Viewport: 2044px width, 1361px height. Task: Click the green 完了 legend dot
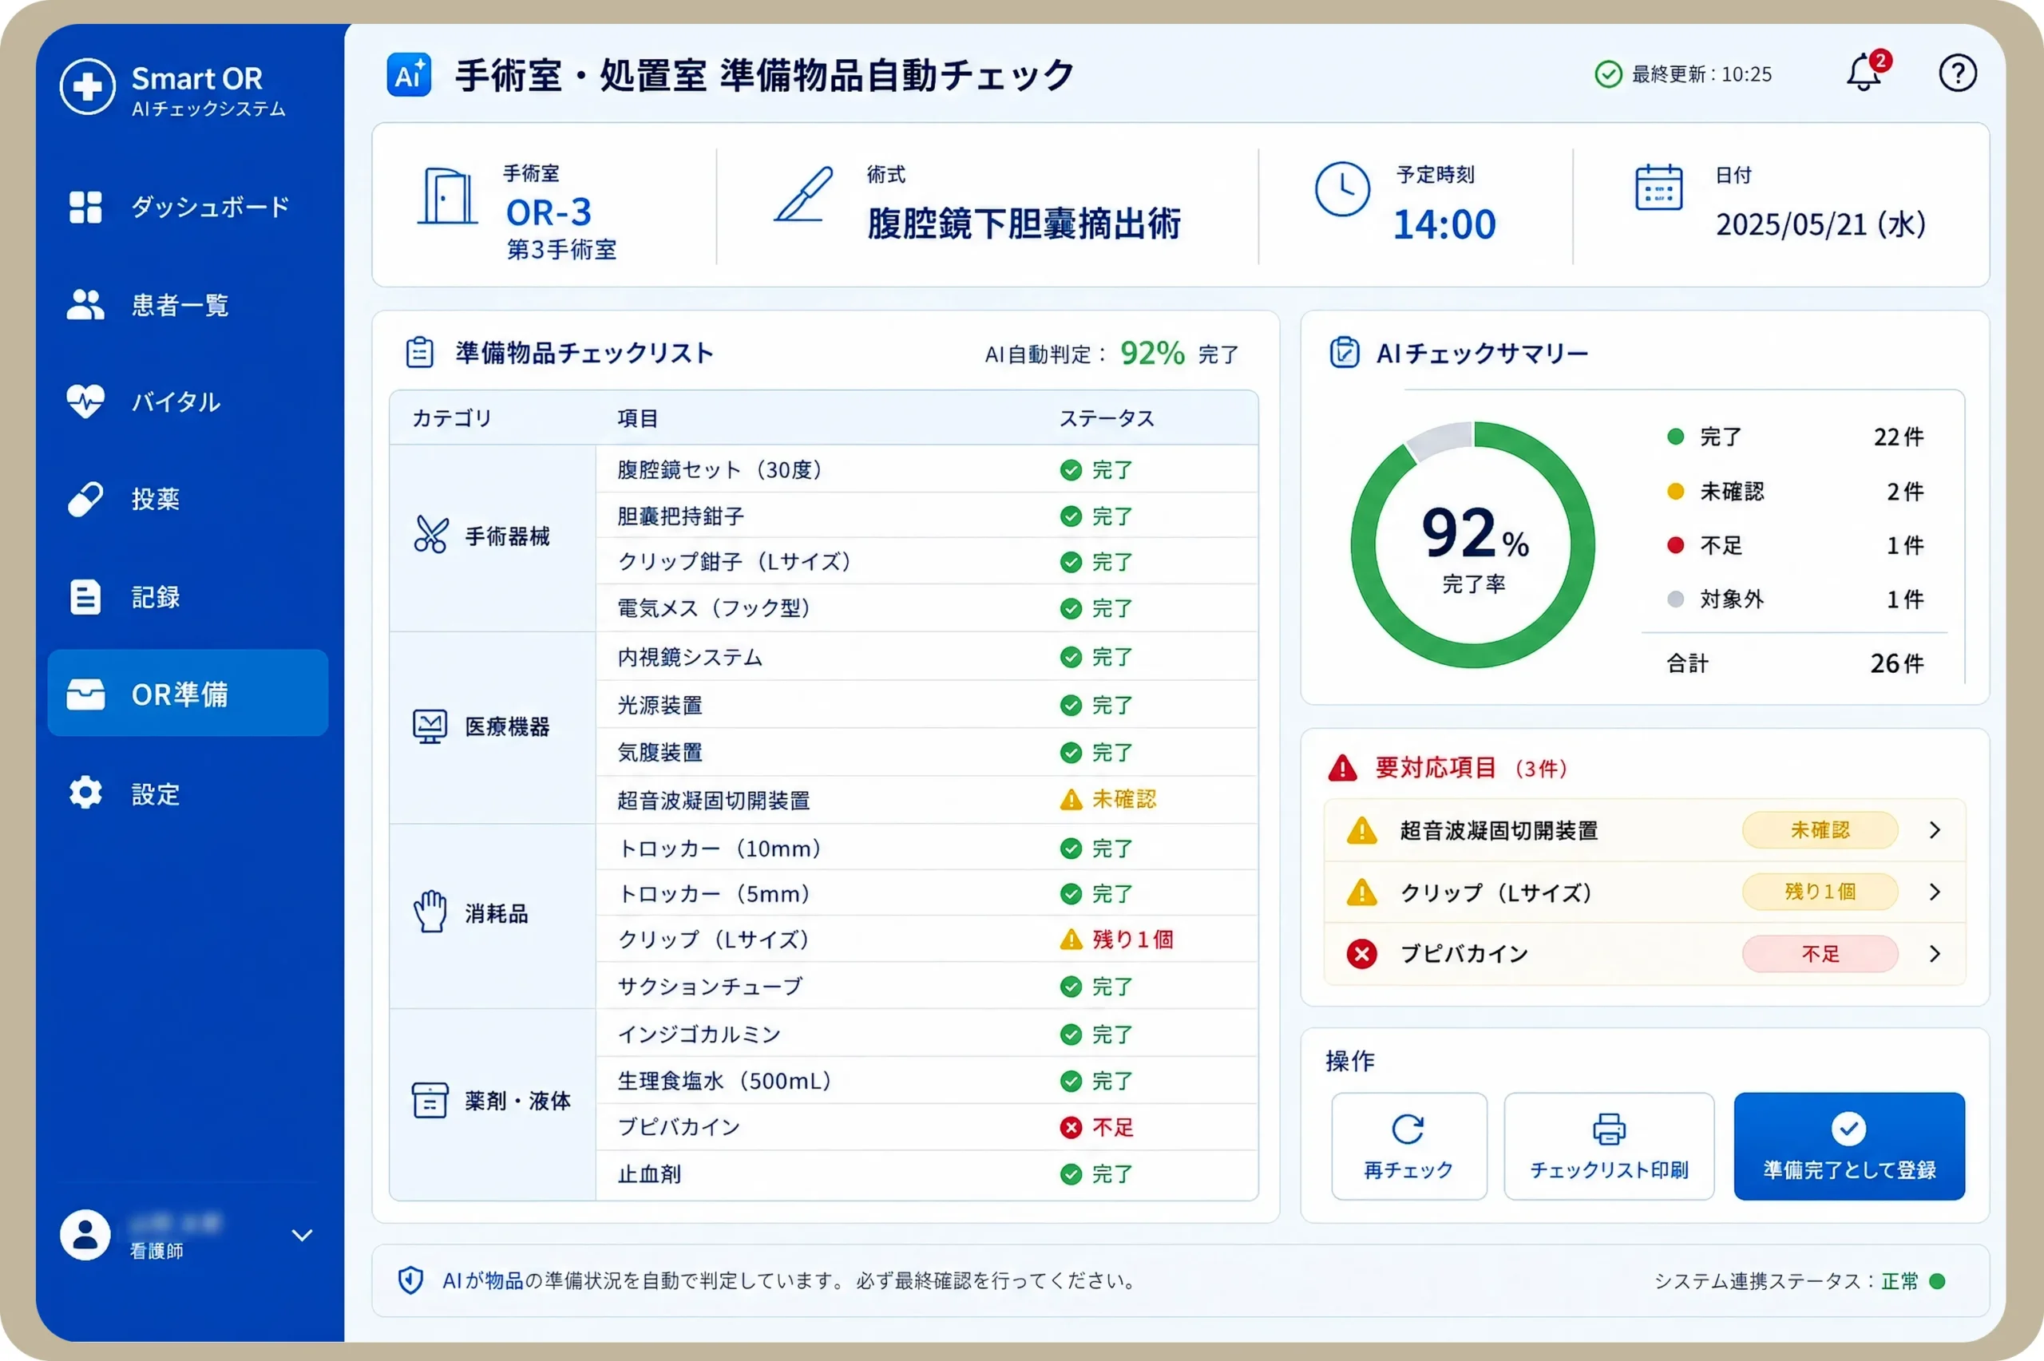1675,437
